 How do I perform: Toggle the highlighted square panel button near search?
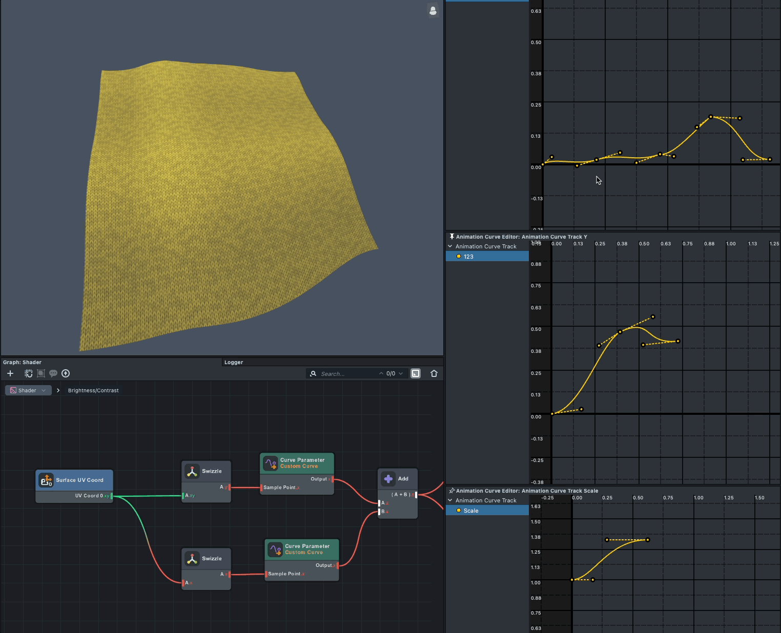pyautogui.click(x=416, y=373)
